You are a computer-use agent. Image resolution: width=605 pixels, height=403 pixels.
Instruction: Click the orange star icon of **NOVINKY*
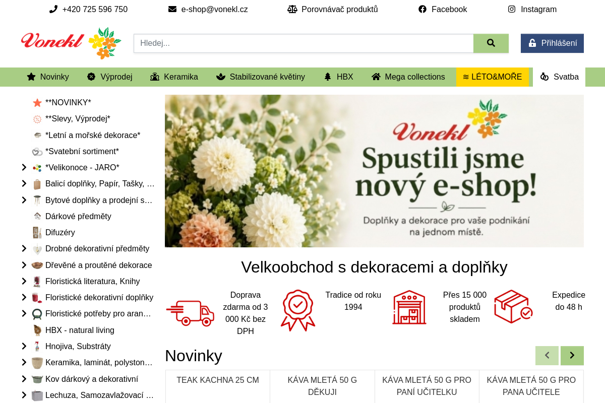pyautogui.click(x=37, y=103)
